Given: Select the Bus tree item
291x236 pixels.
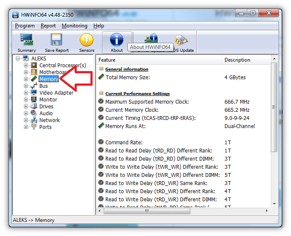Looking at the screenshot, I should click(x=44, y=86).
